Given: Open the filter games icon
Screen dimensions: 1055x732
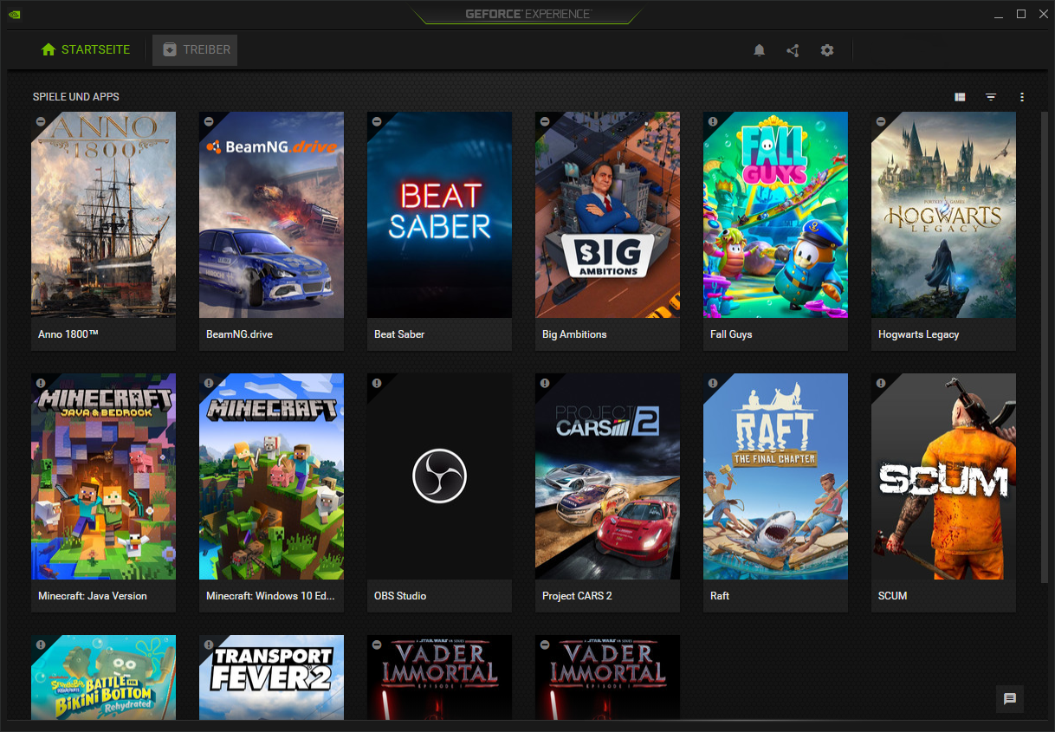Looking at the screenshot, I should click(x=991, y=97).
